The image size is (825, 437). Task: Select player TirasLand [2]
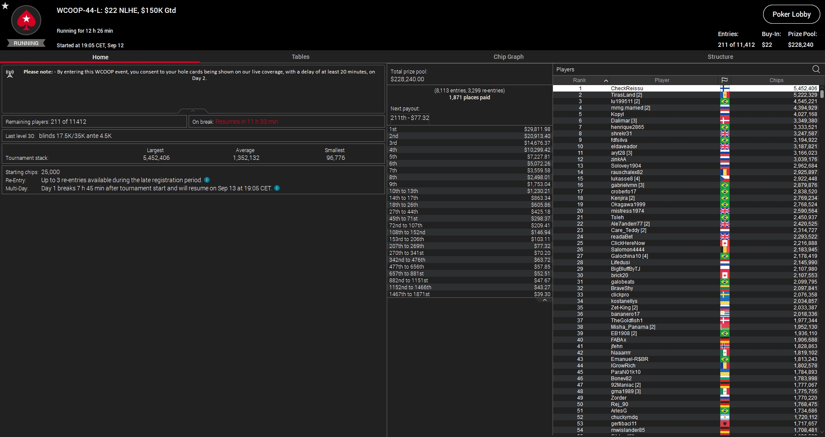[x=686, y=95]
